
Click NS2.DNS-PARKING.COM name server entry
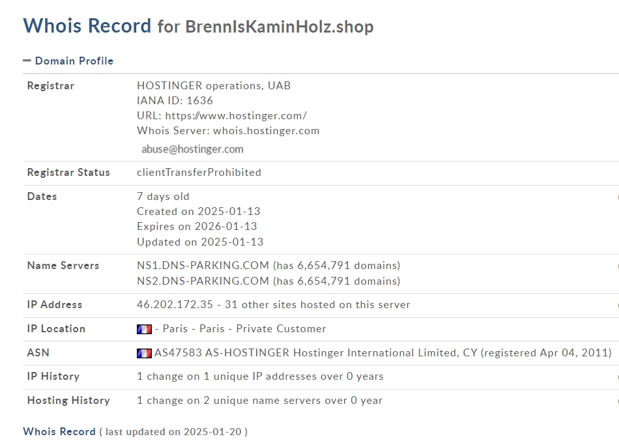pos(203,281)
